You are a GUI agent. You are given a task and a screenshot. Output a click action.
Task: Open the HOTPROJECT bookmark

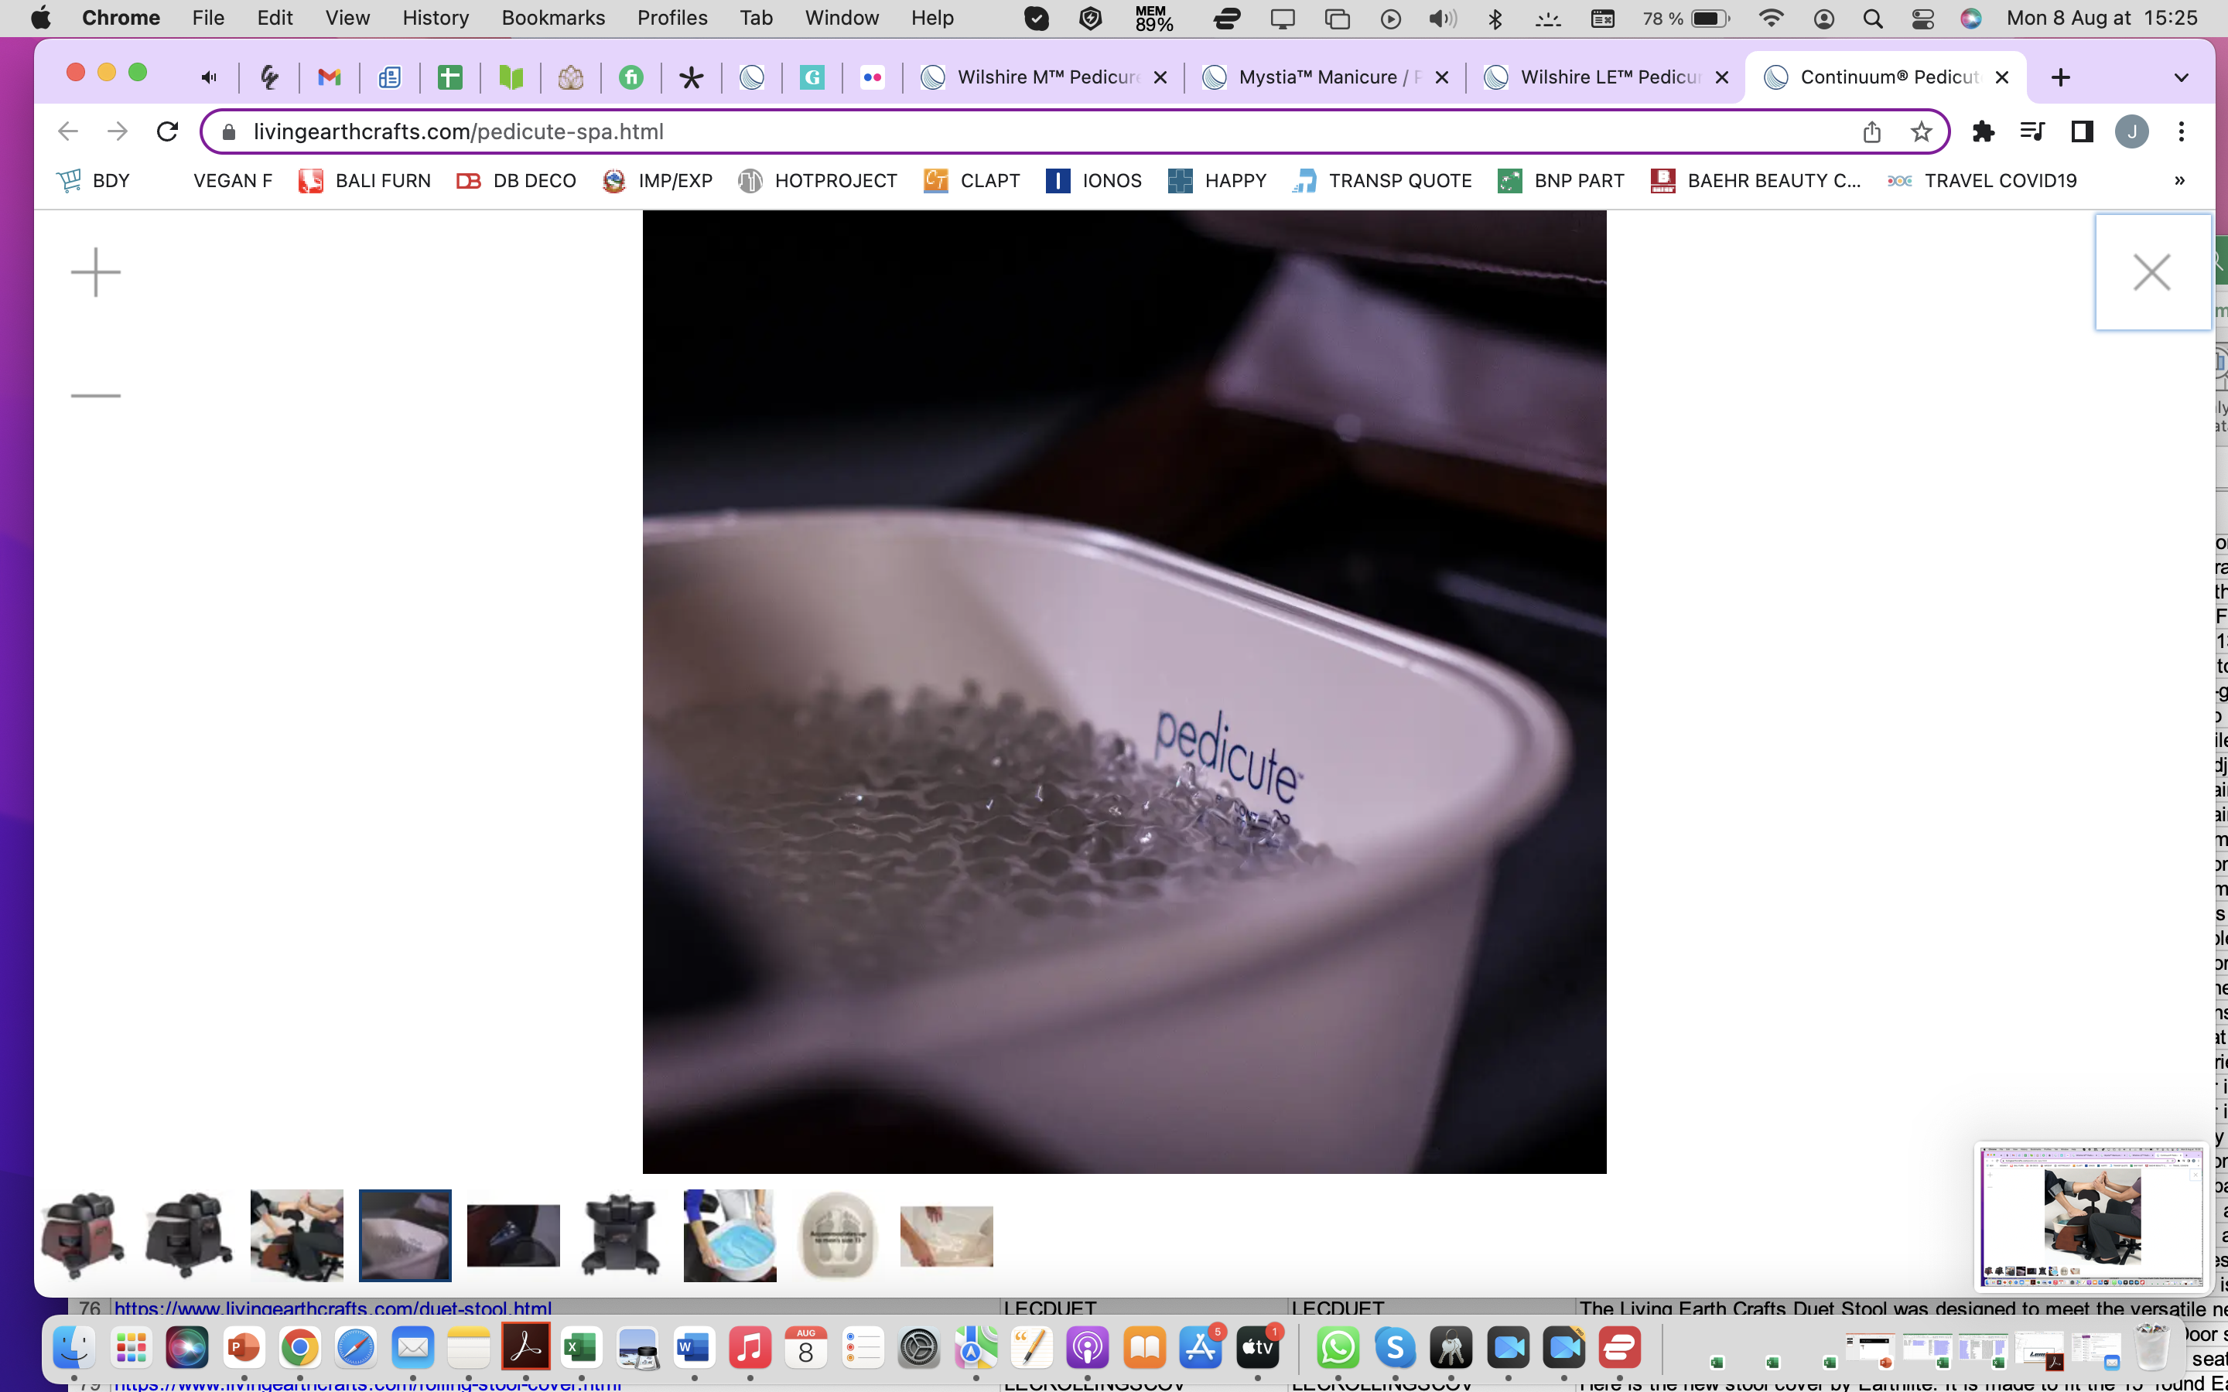click(818, 180)
